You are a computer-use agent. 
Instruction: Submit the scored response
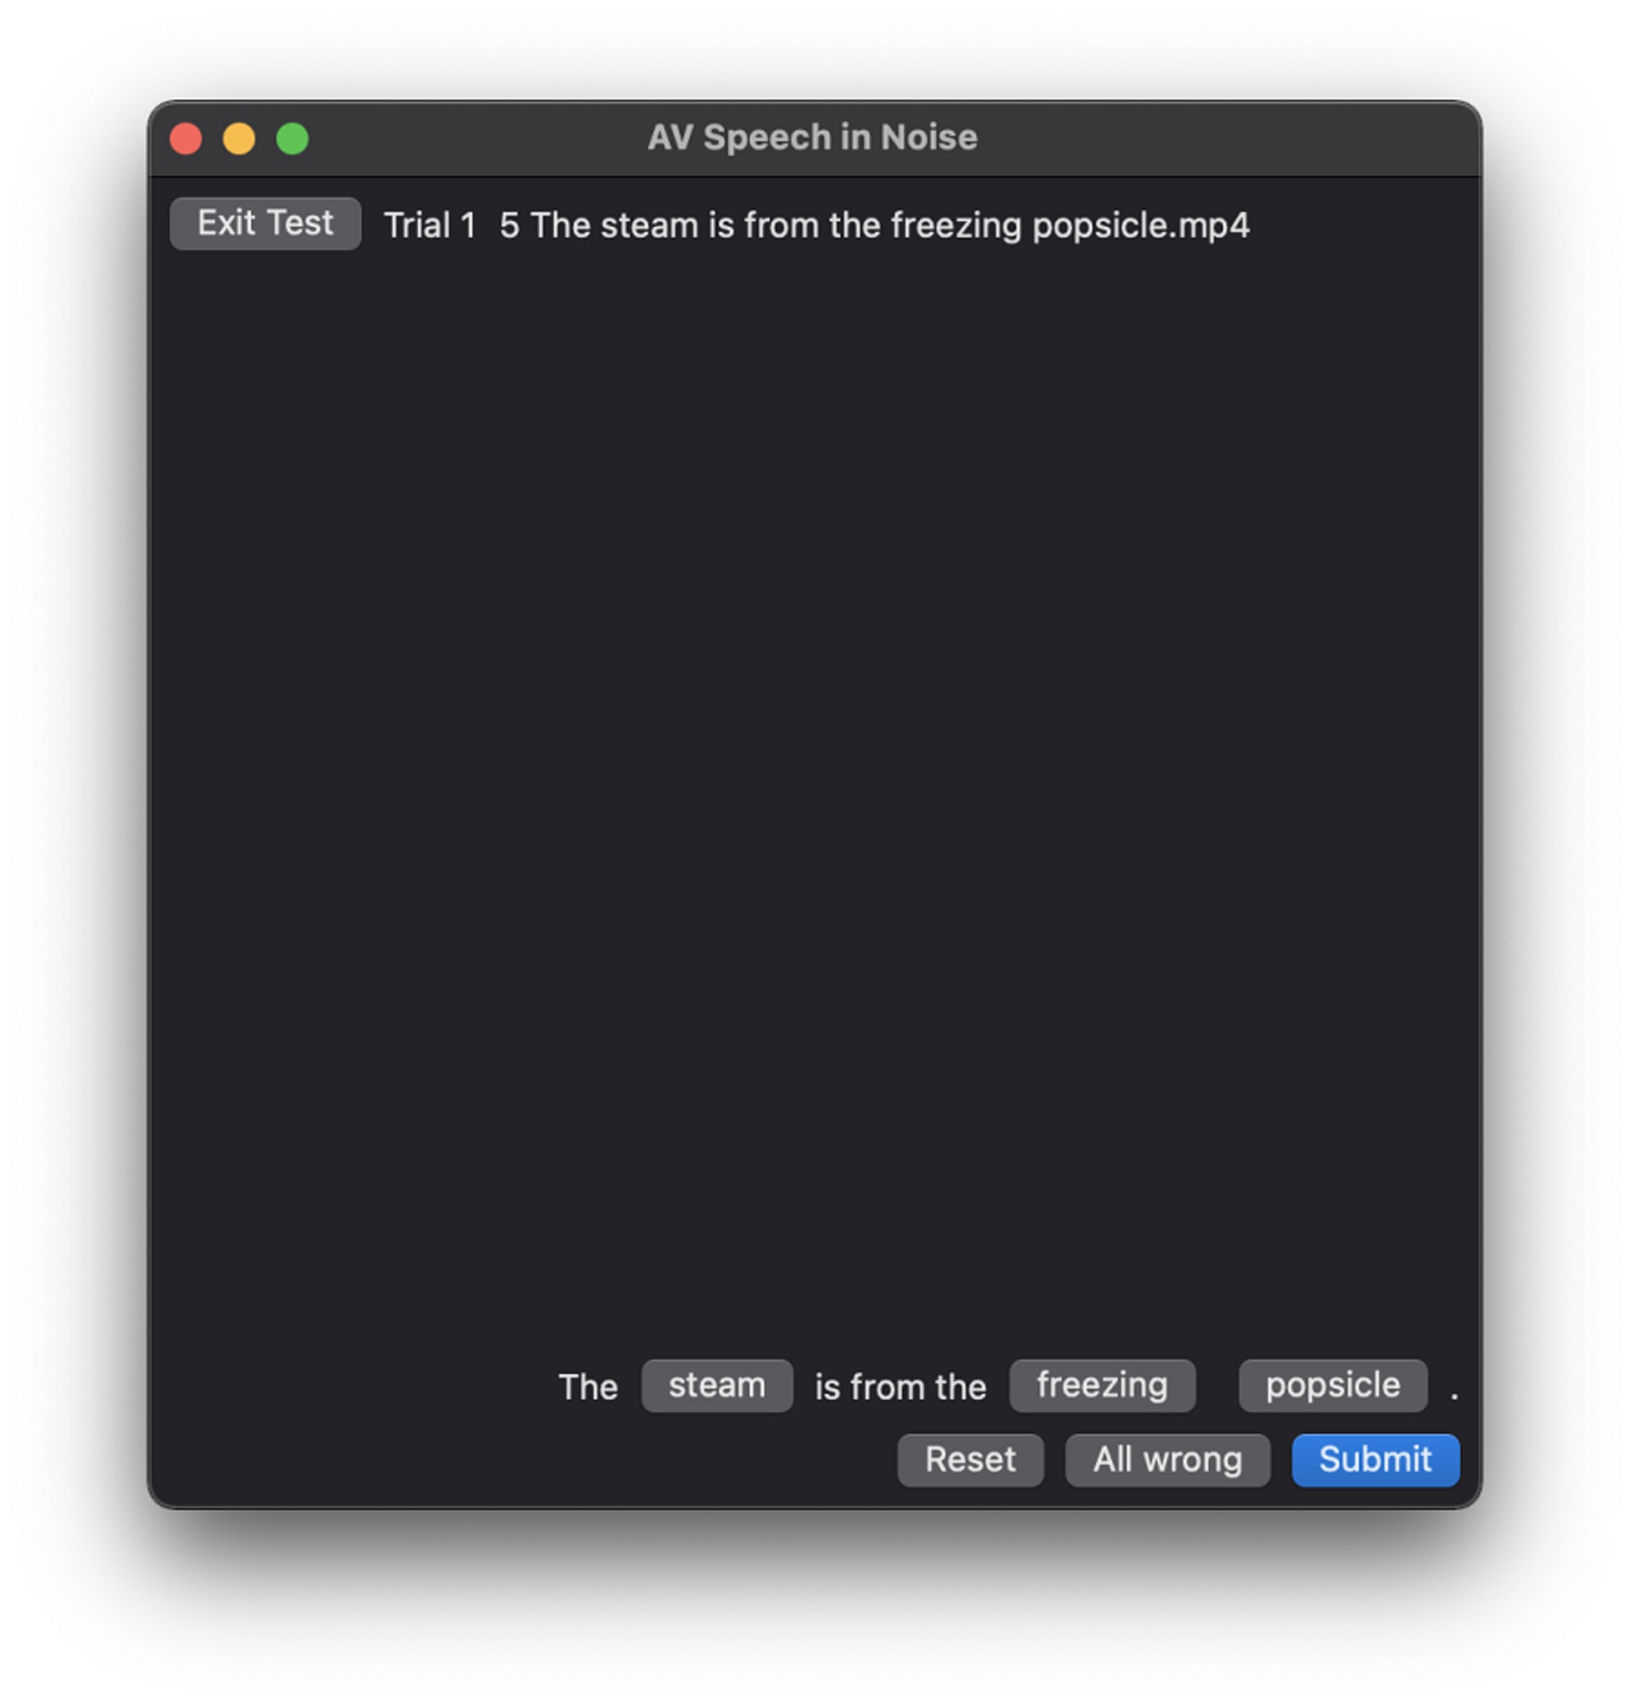pyautogui.click(x=1375, y=1459)
